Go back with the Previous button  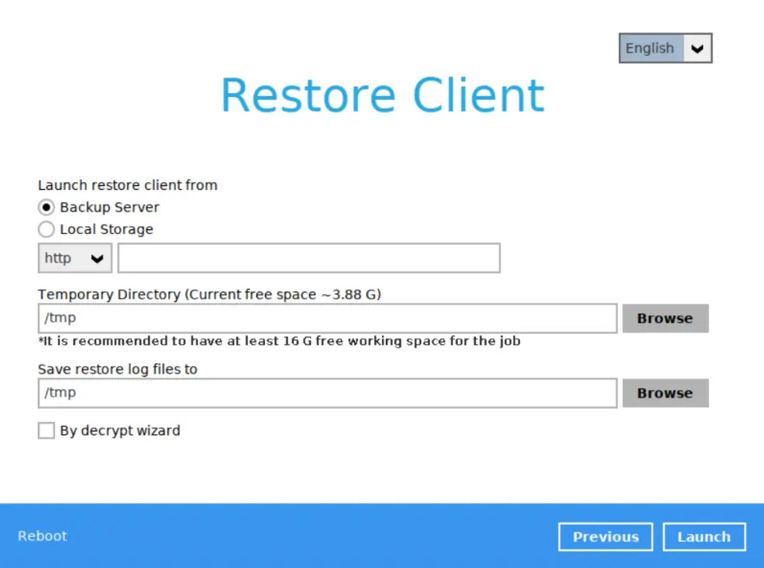pos(605,537)
